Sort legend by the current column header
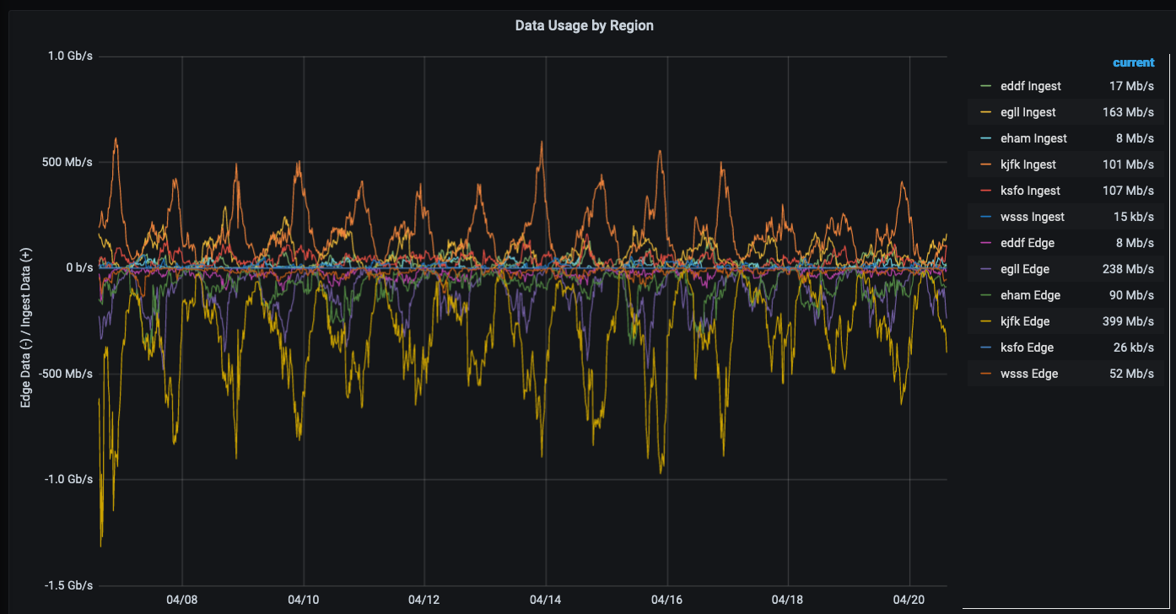This screenshot has width=1176, height=614. click(x=1133, y=62)
